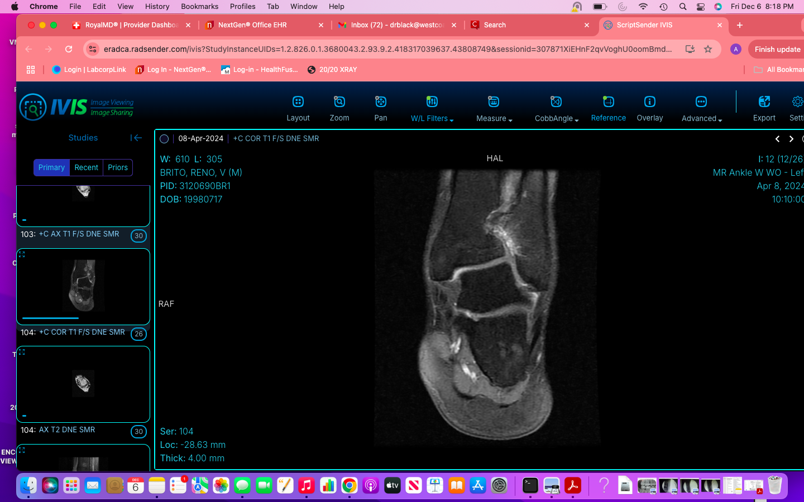Open the 20/20 XRAY bookmark
This screenshot has width=804, height=502.
pyautogui.click(x=332, y=70)
